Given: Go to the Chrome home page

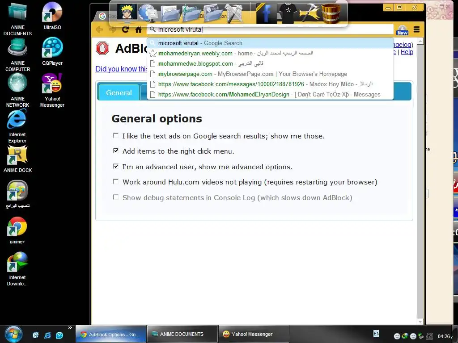Looking at the screenshot, I should pyautogui.click(x=139, y=29).
